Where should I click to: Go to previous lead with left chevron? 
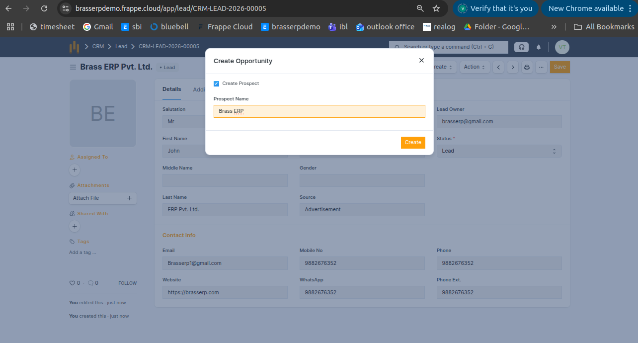[498, 67]
